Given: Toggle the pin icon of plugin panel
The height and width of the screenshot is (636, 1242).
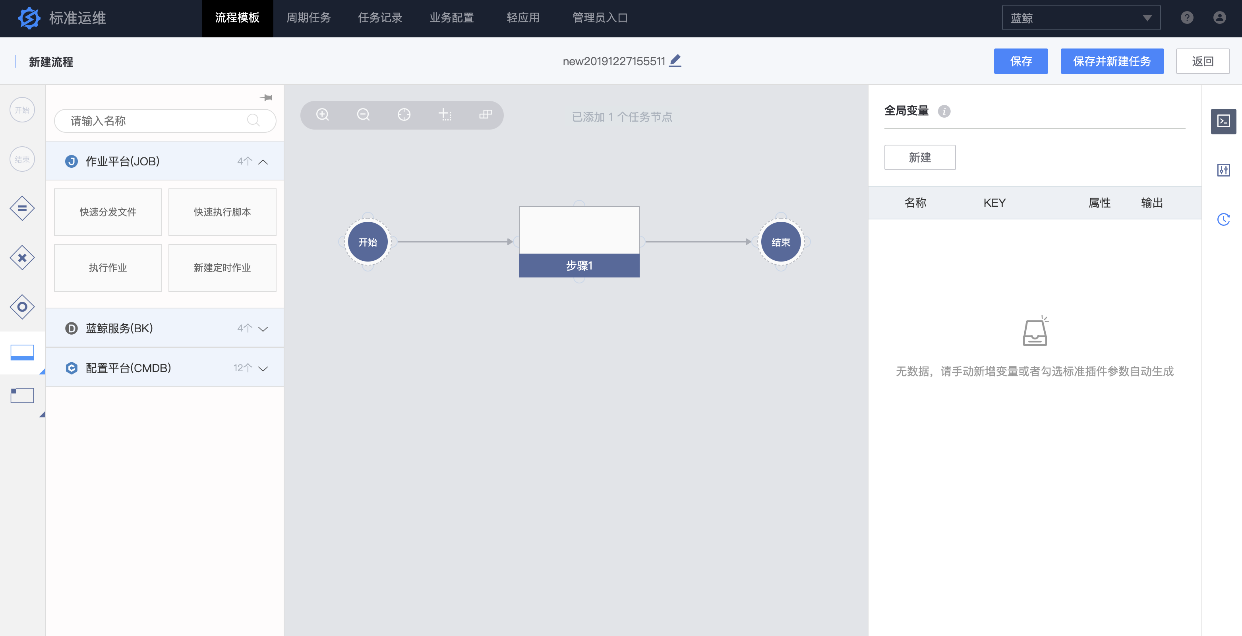Looking at the screenshot, I should 267,98.
